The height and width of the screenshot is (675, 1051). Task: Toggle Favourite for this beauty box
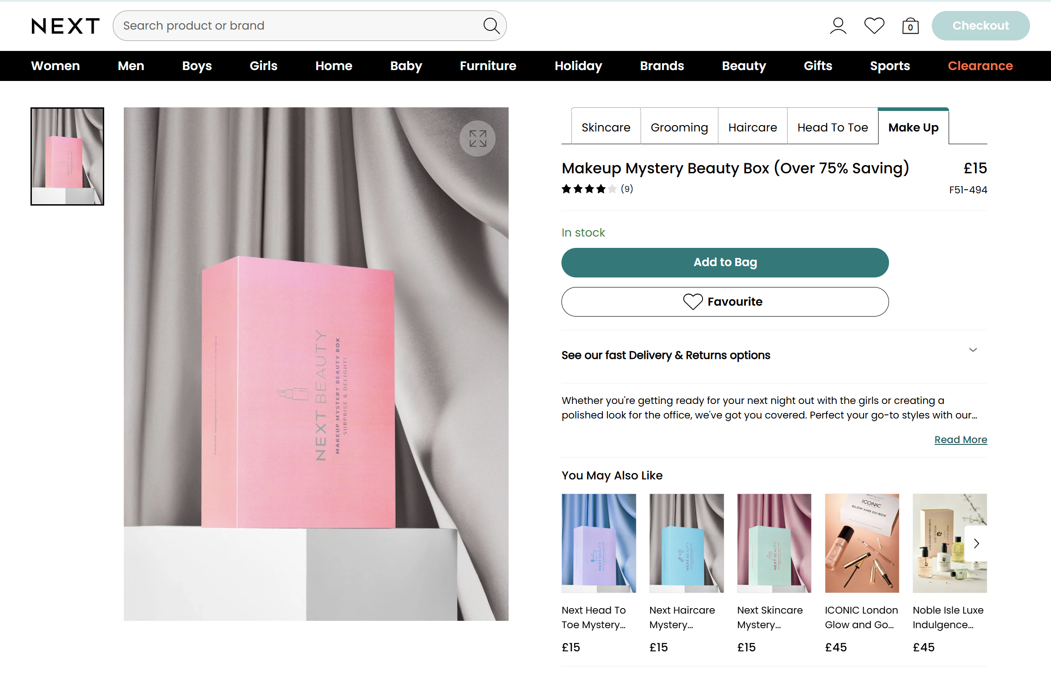click(725, 302)
